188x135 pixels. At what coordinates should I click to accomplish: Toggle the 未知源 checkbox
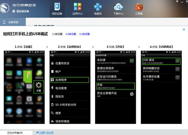pyautogui.click(x=132, y=61)
